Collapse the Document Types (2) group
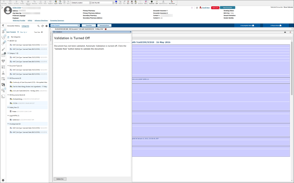294x183 pixels. click(x=8, y=66)
